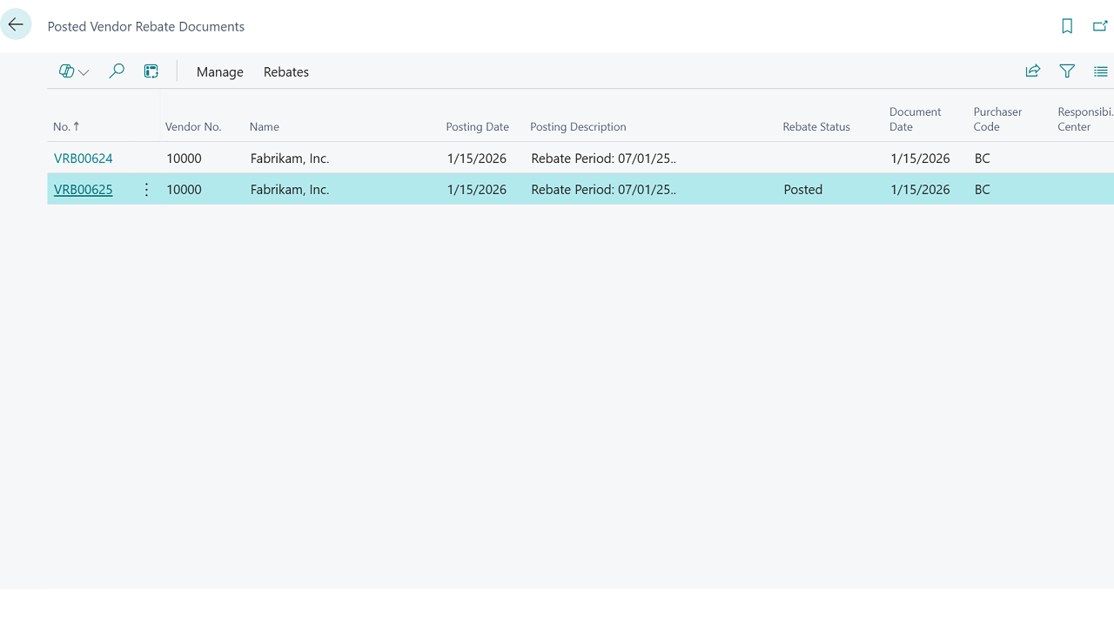
Task: Open page in new window icon
Action: pyautogui.click(x=1100, y=26)
